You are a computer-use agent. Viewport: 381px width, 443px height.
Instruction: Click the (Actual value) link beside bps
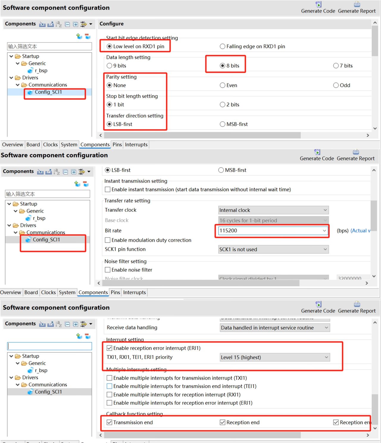360,231
